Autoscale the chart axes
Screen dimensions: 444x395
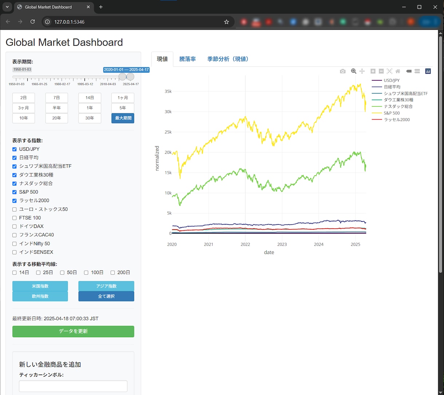click(389, 71)
